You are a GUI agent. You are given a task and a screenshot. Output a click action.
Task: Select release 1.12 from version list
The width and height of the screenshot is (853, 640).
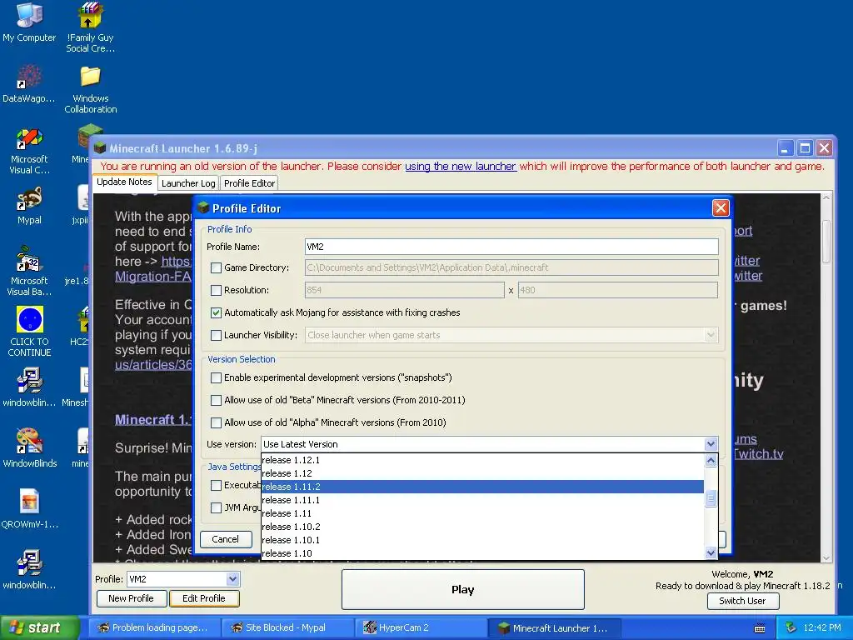(x=482, y=473)
